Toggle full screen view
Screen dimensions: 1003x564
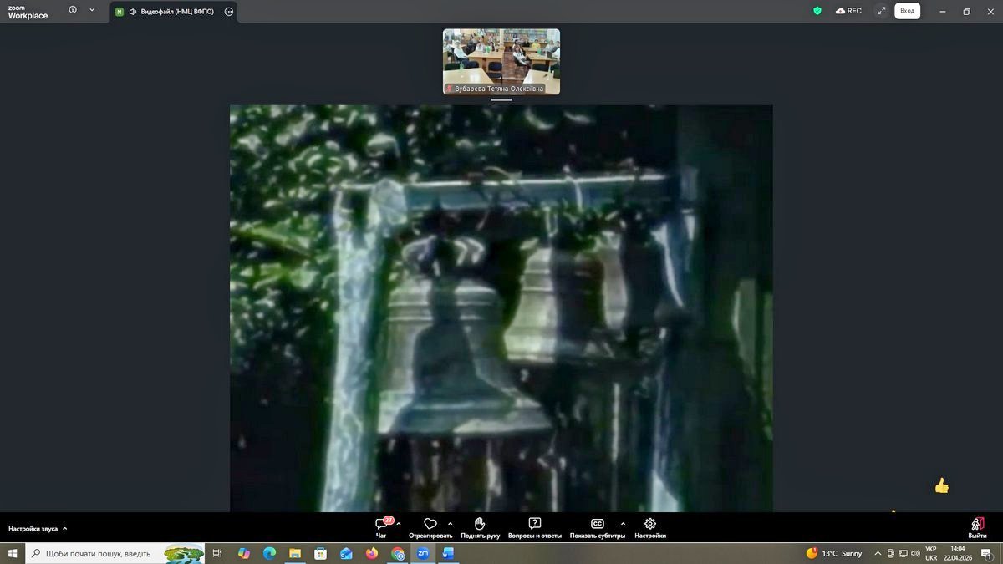tap(881, 11)
